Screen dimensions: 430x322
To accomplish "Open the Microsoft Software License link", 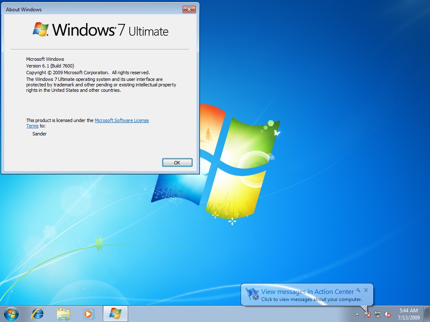I will [x=122, y=120].
